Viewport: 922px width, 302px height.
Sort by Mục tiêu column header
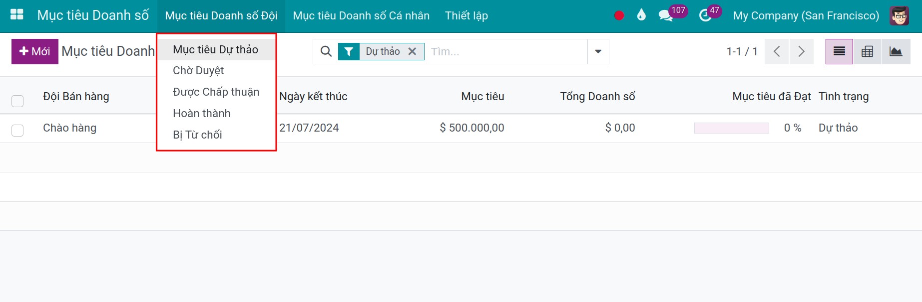pyautogui.click(x=482, y=97)
